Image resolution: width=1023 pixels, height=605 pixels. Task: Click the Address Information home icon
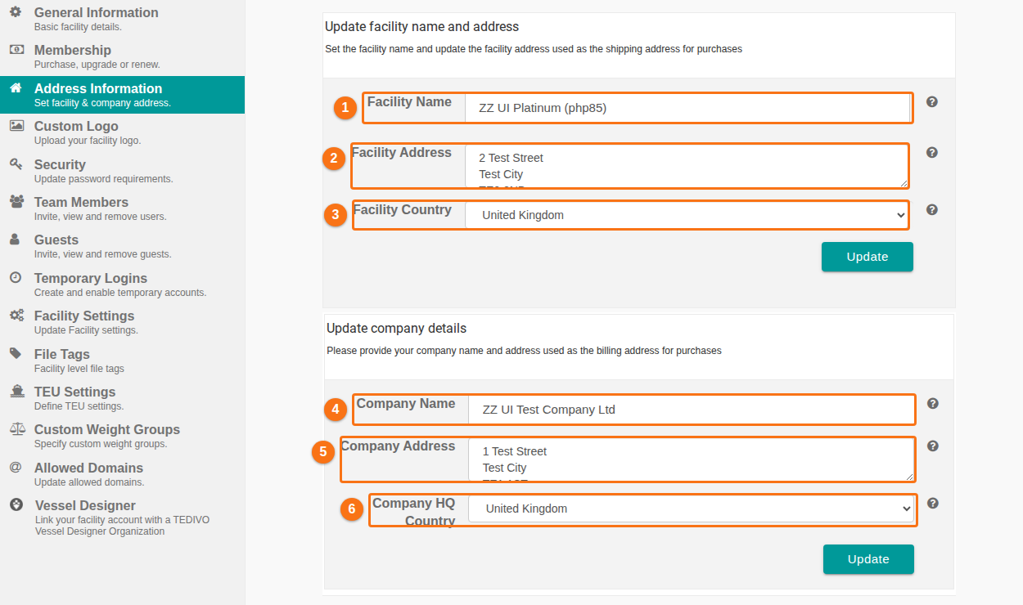pyautogui.click(x=16, y=87)
